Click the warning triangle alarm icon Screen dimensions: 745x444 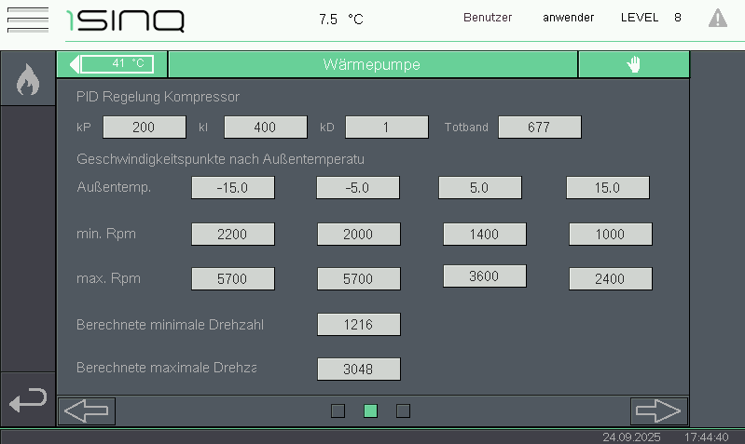(x=717, y=18)
